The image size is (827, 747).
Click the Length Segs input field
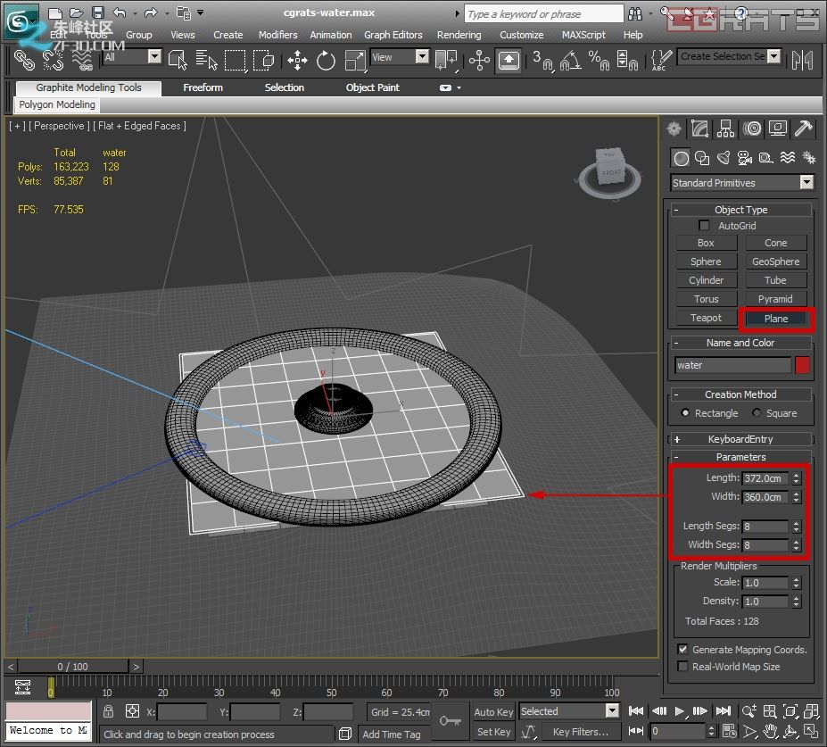[765, 527]
